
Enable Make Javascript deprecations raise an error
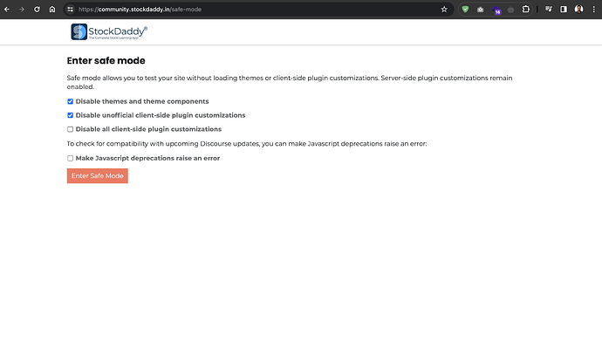(71, 158)
